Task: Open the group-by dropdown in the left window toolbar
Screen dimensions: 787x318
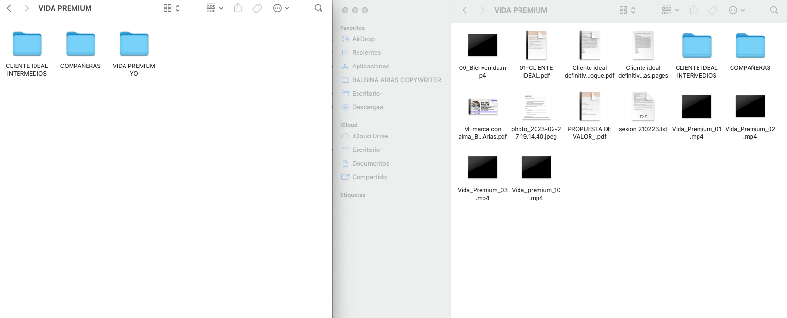Action: coord(215,8)
